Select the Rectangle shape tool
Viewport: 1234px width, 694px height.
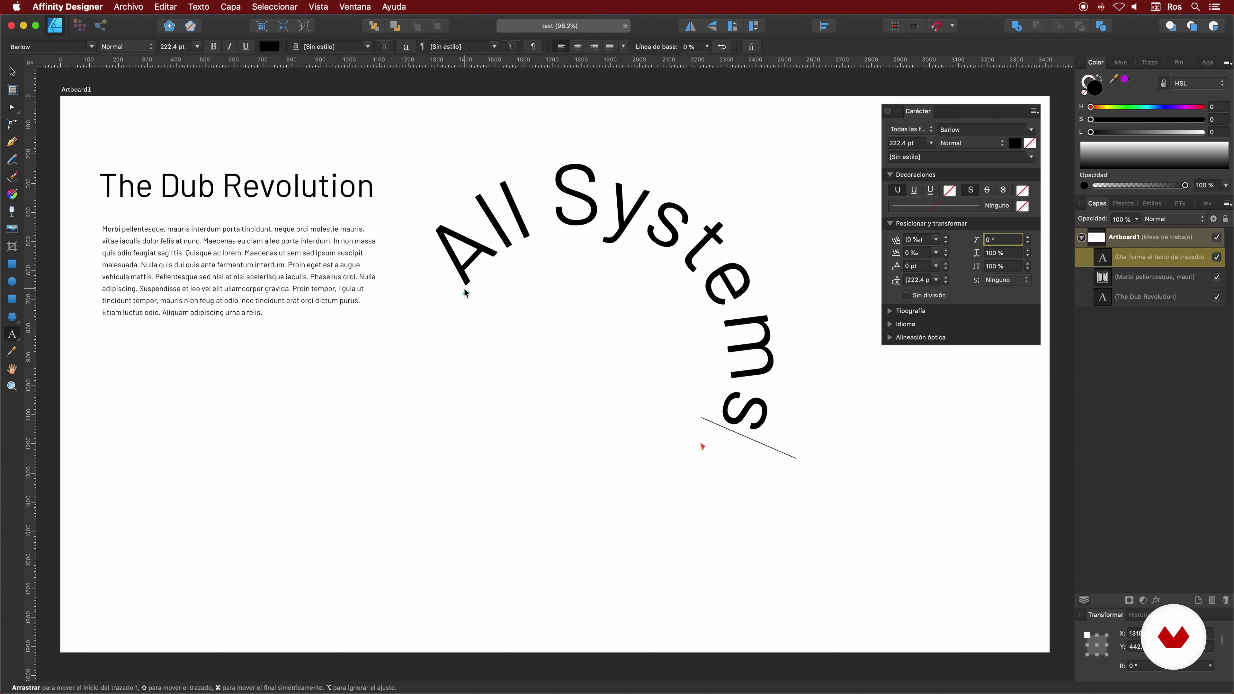point(12,264)
